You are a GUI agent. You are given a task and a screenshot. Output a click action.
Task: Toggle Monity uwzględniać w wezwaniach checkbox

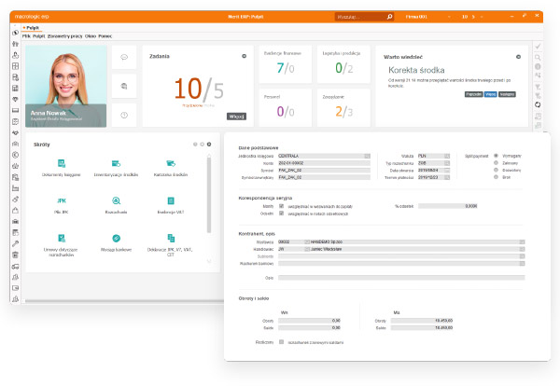282,206
